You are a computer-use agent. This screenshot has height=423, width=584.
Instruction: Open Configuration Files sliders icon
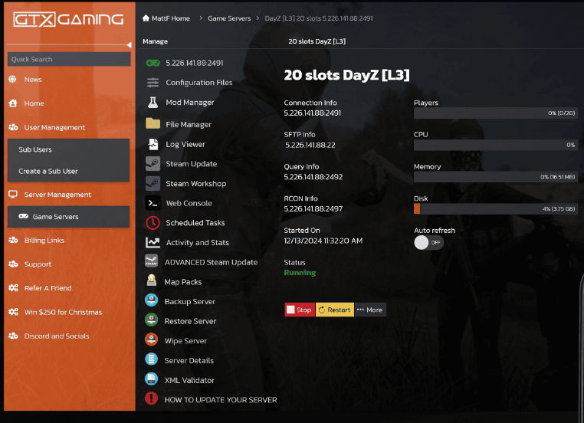click(153, 82)
